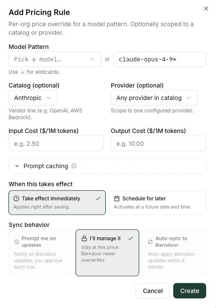Click the 'Sync behavior' heading

29,225
